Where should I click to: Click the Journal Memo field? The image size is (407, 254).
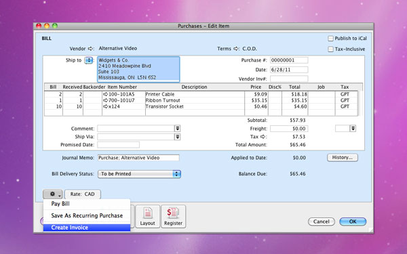(138, 158)
